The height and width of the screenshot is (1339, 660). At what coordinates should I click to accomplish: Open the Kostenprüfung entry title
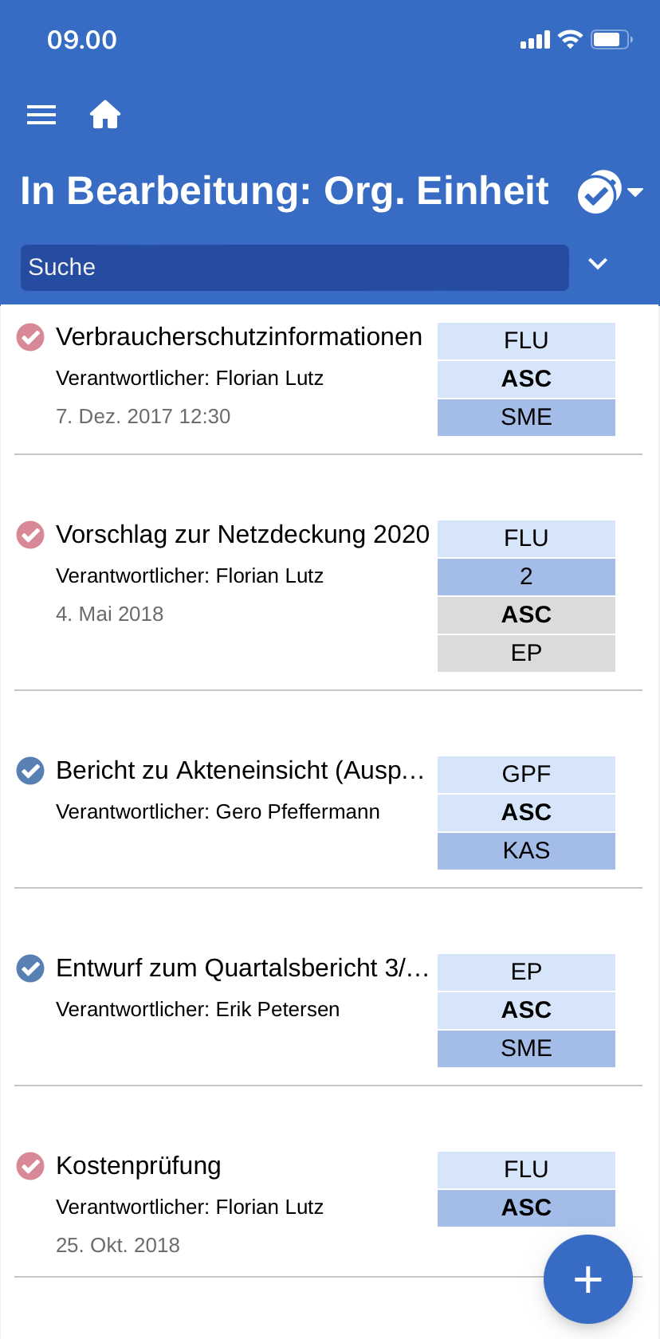pos(139,1166)
